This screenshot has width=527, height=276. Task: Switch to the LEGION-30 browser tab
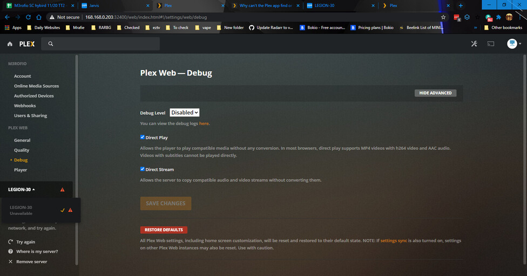tap(340, 6)
